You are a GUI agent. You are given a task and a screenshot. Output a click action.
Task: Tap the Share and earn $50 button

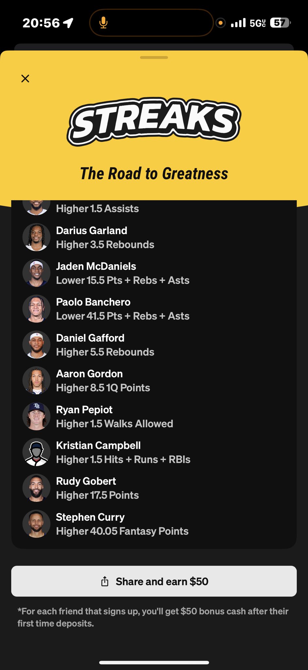click(x=154, y=581)
